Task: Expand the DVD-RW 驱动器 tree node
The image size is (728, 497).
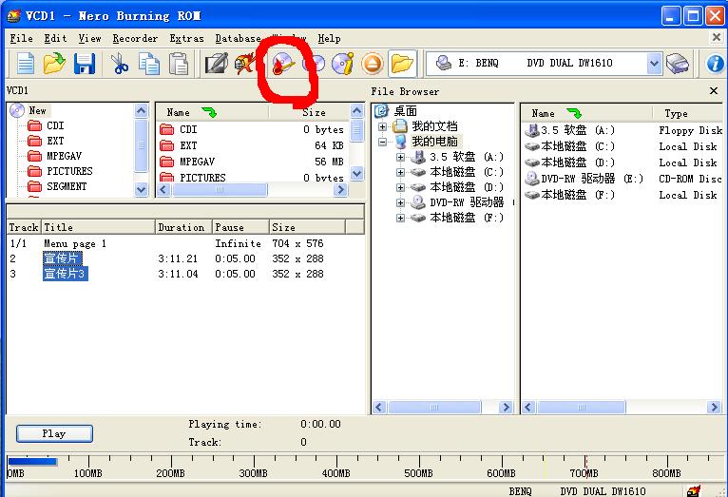Action: point(400,202)
